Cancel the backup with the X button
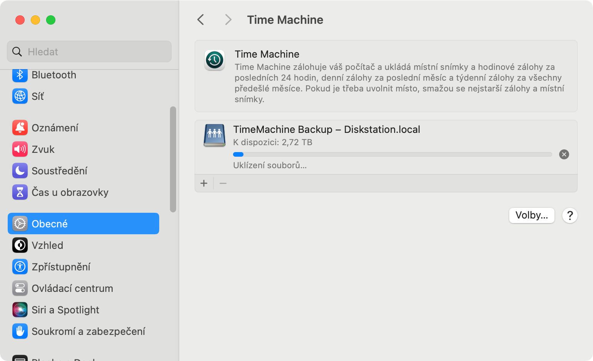 pos(564,154)
